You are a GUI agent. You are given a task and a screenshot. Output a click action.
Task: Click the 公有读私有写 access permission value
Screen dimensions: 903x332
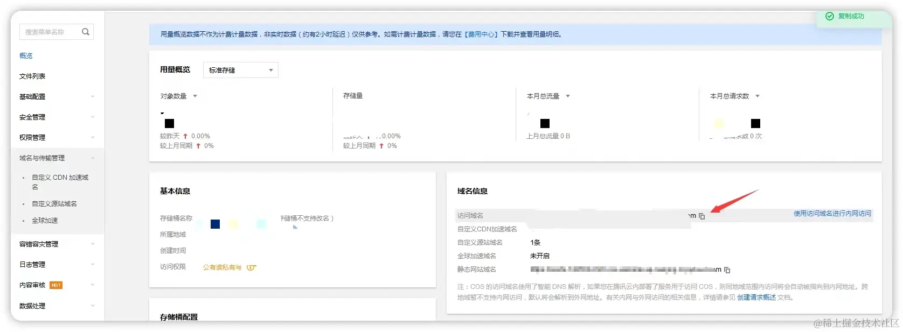click(x=222, y=267)
